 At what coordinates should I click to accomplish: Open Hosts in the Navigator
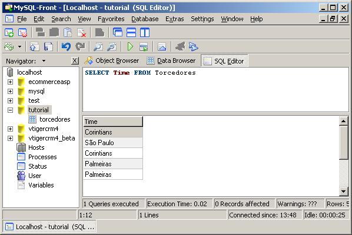[x=36, y=147]
